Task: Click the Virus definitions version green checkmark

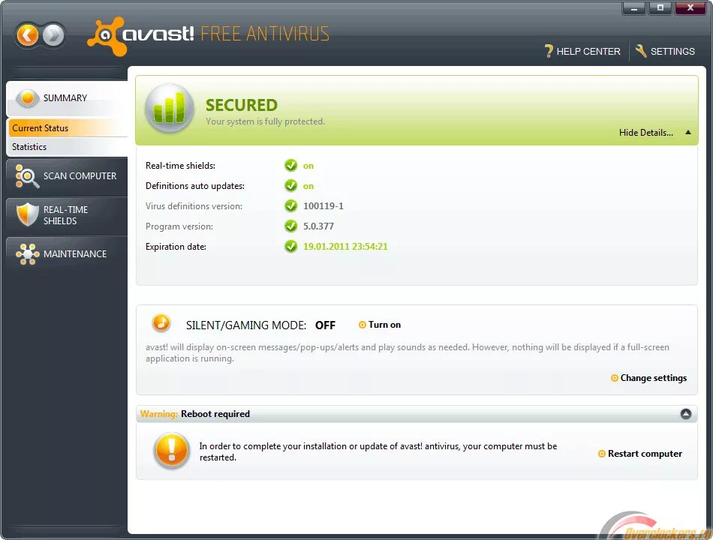Action: [x=290, y=206]
